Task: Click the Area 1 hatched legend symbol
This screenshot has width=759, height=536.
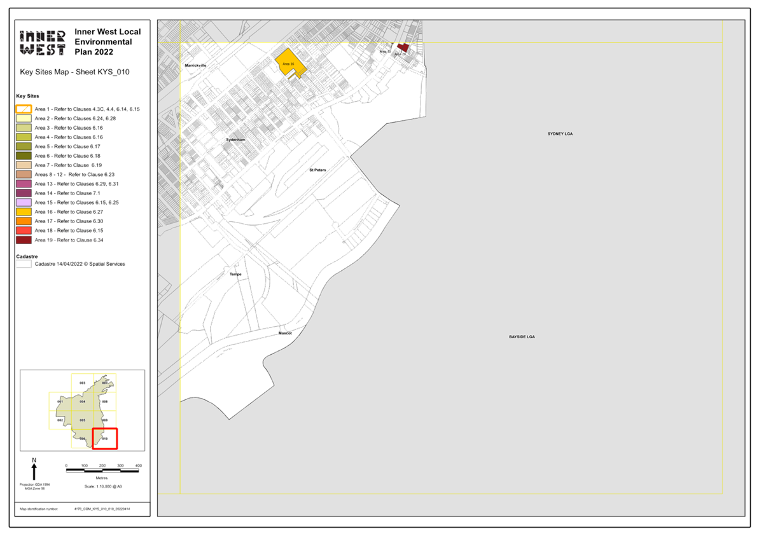Action: click(24, 109)
